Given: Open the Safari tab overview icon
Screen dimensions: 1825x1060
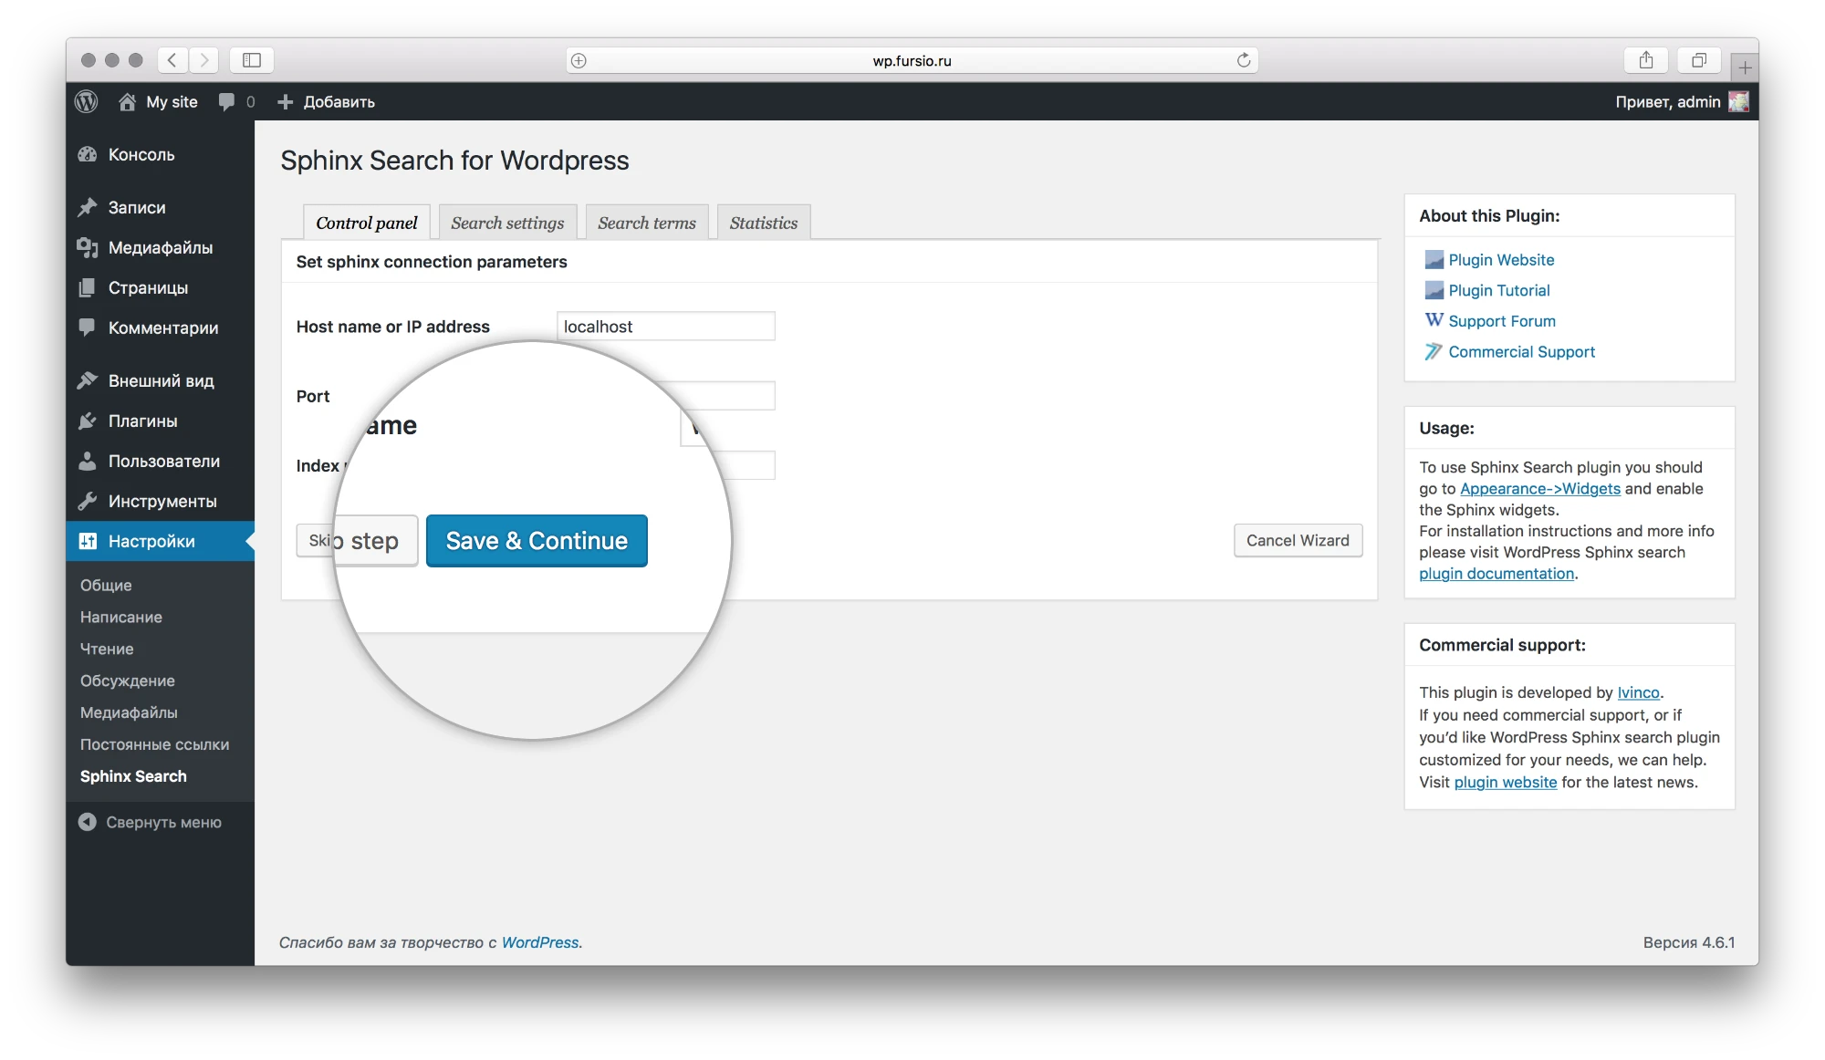Looking at the screenshot, I should [x=1698, y=60].
